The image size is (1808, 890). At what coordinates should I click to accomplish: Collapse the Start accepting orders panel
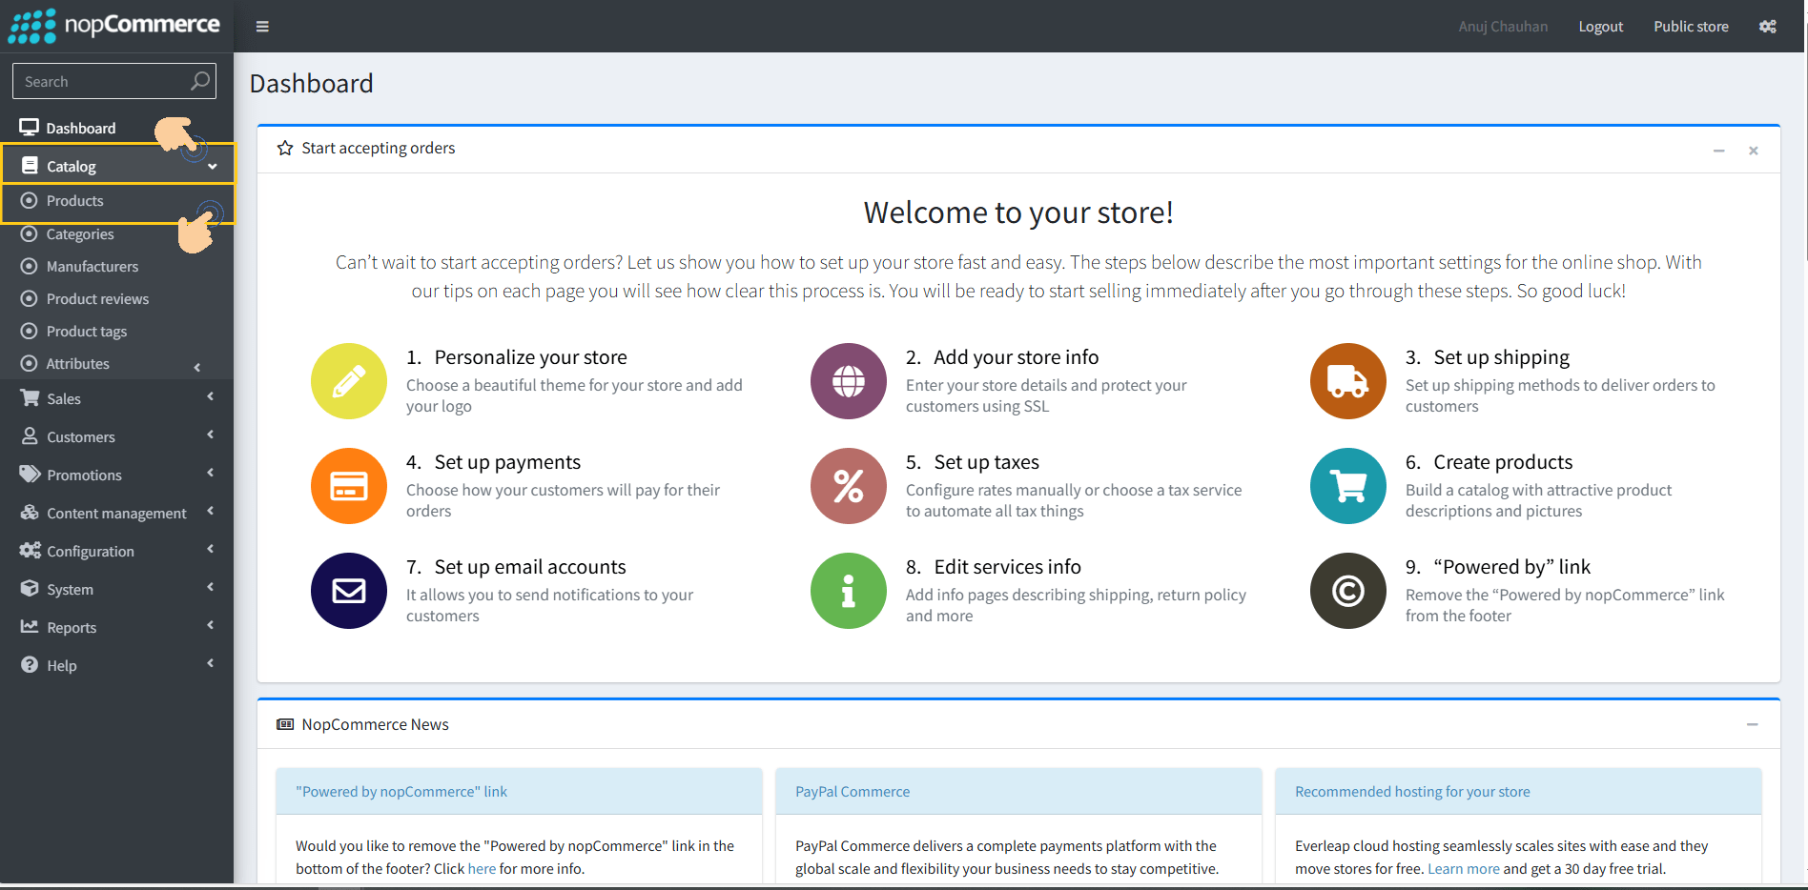click(1718, 151)
